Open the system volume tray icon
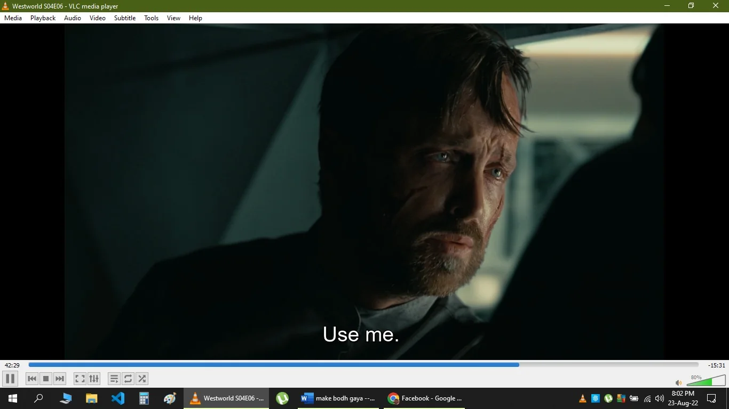The width and height of the screenshot is (729, 409). (x=660, y=398)
